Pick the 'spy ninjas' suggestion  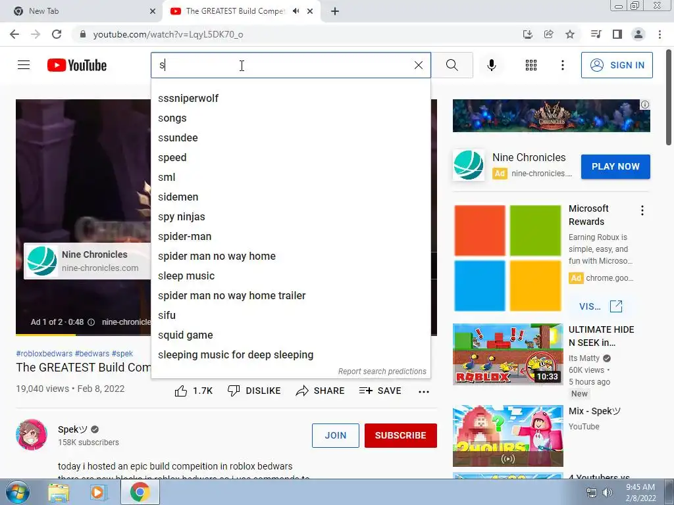290,217
